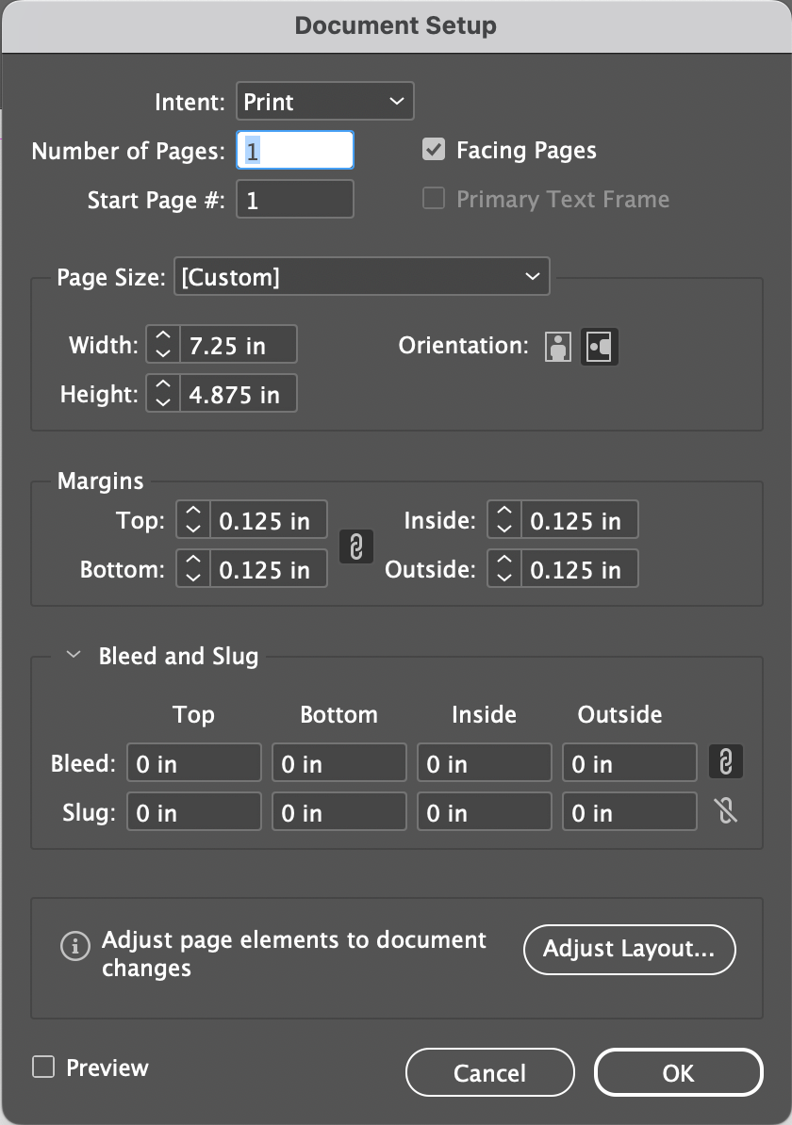
Task: Click Bleed Outside field
Action: 629,762
